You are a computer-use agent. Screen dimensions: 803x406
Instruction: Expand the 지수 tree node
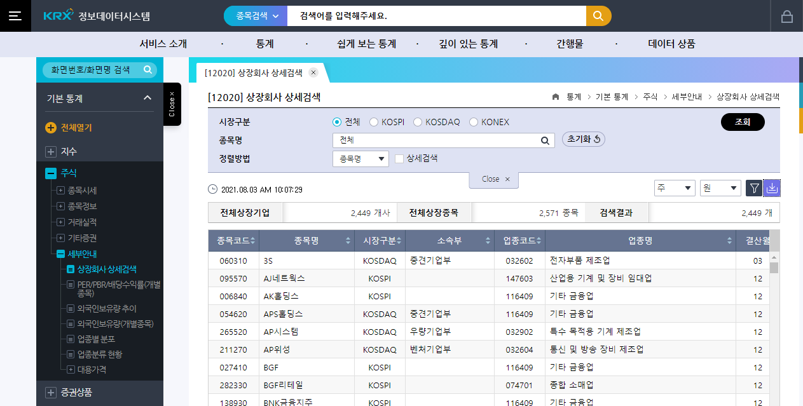[x=51, y=152]
